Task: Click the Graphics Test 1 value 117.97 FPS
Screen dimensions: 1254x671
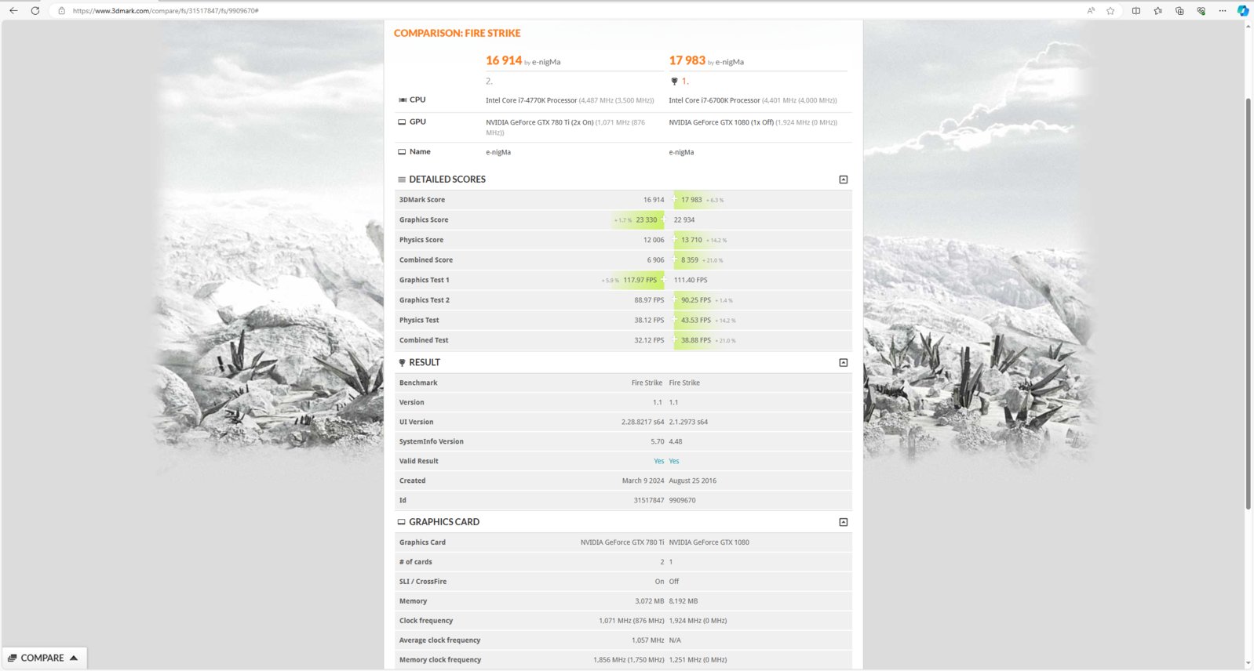Action: (640, 280)
